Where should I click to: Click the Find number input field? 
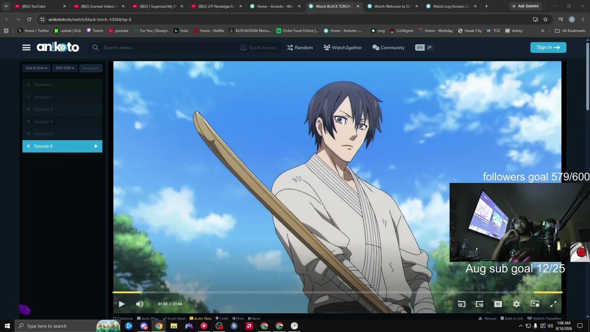91,68
